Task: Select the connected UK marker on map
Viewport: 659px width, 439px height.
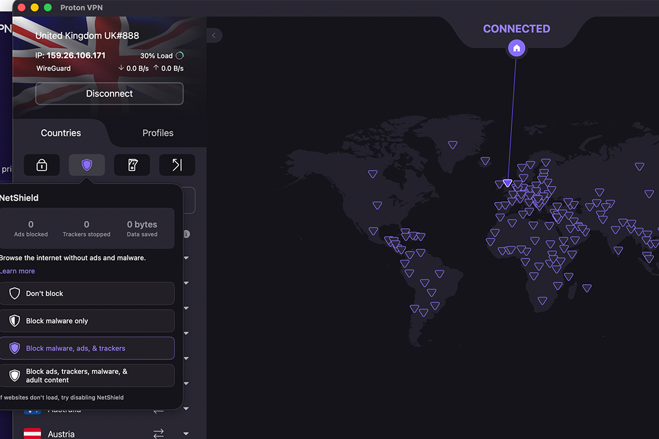Action: (507, 183)
